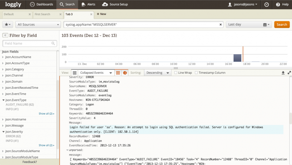Collapse the unparsed section arrow
This screenshot has width=292, height=165.
click(x=67, y=150)
